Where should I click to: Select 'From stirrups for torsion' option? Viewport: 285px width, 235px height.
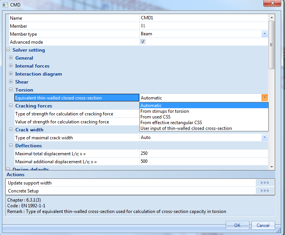(165, 111)
